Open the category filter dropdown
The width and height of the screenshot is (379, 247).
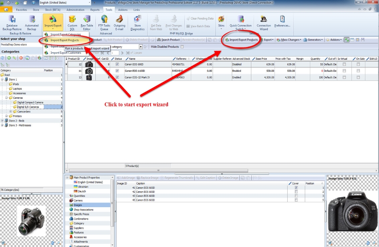pos(141,47)
